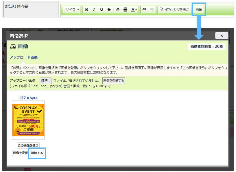Close the 画像選択 dialog
Viewport: 236px width, 172px height.
click(x=222, y=36)
